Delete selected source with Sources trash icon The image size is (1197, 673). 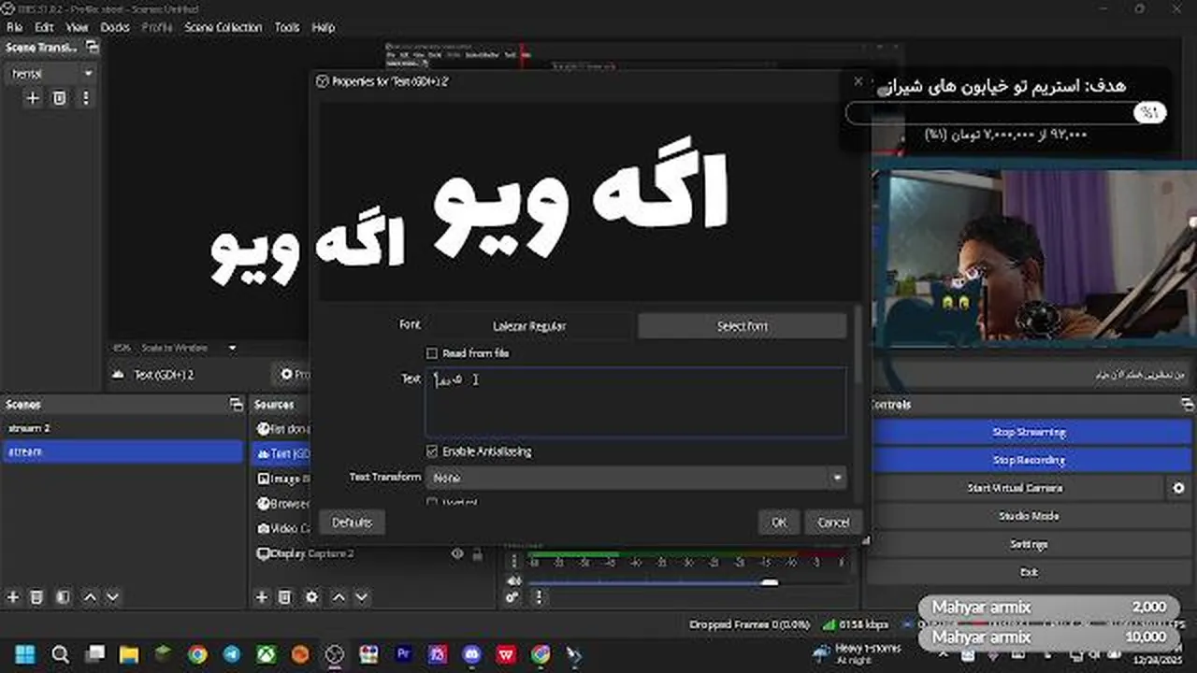[285, 596]
